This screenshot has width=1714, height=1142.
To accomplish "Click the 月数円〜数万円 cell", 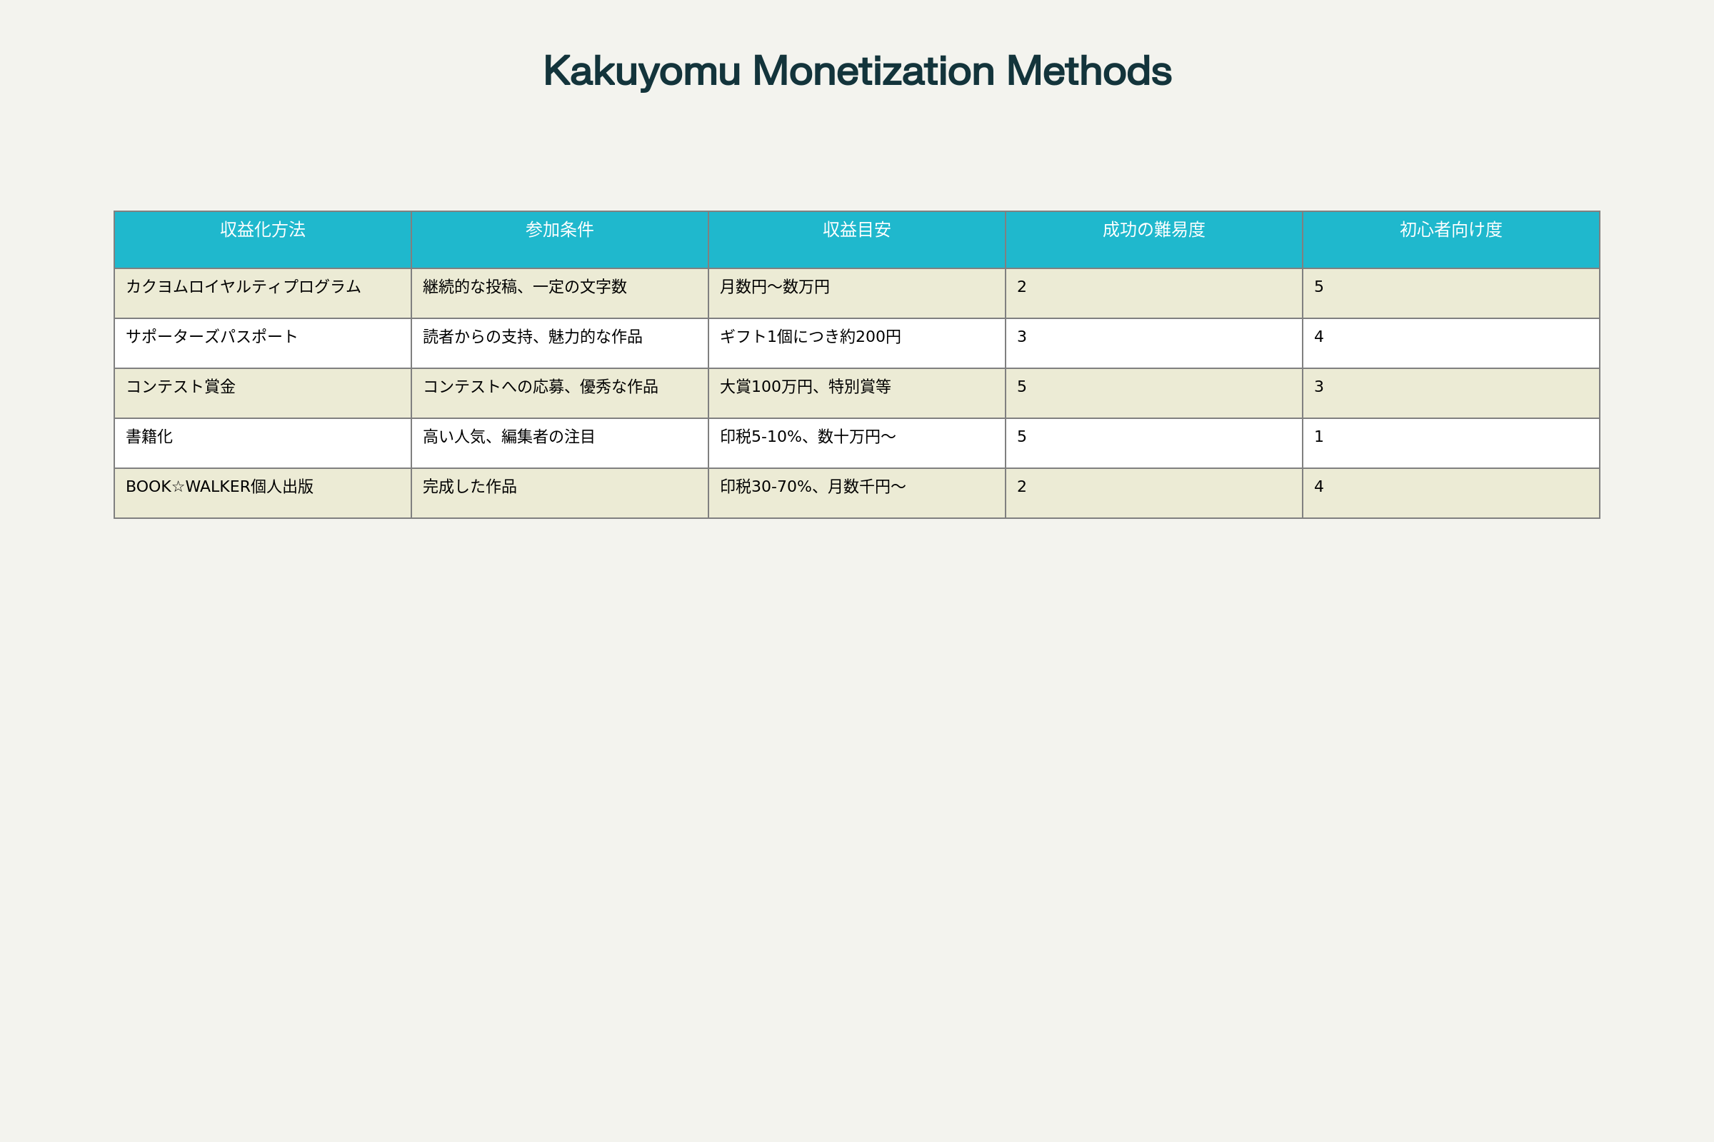I will pos(857,293).
